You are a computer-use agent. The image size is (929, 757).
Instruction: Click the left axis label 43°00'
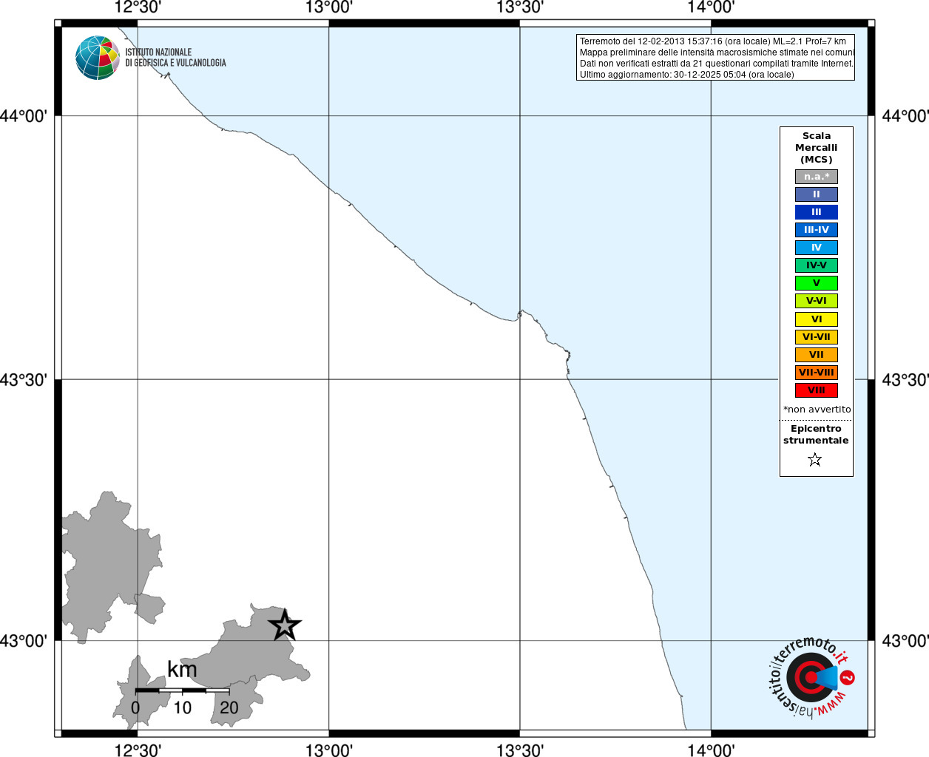pyautogui.click(x=24, y=641)
